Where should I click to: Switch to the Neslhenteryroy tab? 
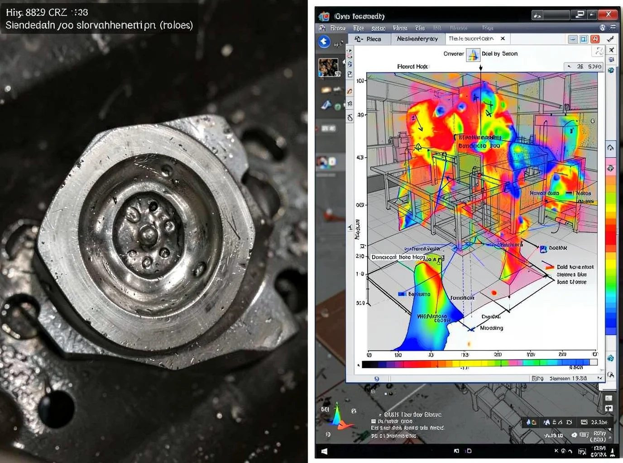(417, 39)
